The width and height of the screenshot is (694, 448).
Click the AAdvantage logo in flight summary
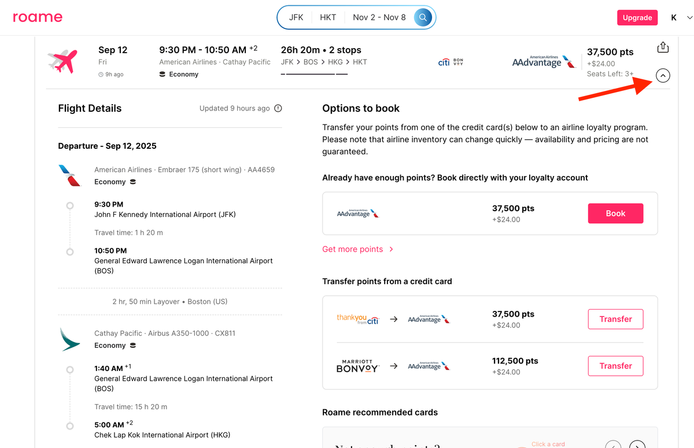[543, 62]
